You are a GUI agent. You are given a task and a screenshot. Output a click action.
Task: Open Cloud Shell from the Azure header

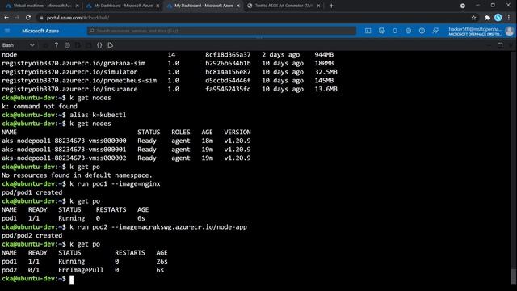(x=368, y=31)
